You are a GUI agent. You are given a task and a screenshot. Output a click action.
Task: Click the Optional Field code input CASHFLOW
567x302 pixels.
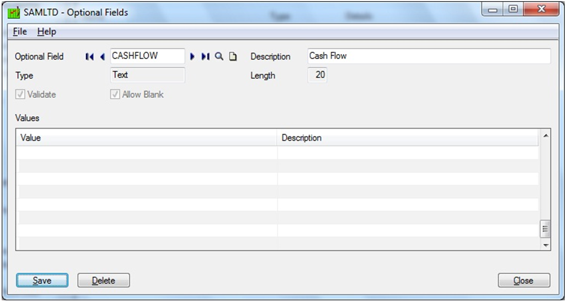click(147, 56)
